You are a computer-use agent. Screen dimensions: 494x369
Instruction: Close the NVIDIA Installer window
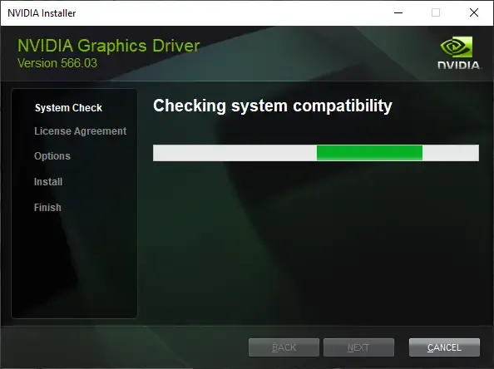click(x=474, y=13)
